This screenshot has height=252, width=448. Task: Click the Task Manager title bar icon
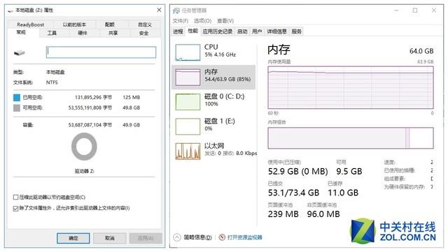pos(176,10)
